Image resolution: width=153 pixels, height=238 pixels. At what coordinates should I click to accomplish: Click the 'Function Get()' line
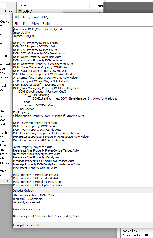(42, 92)
